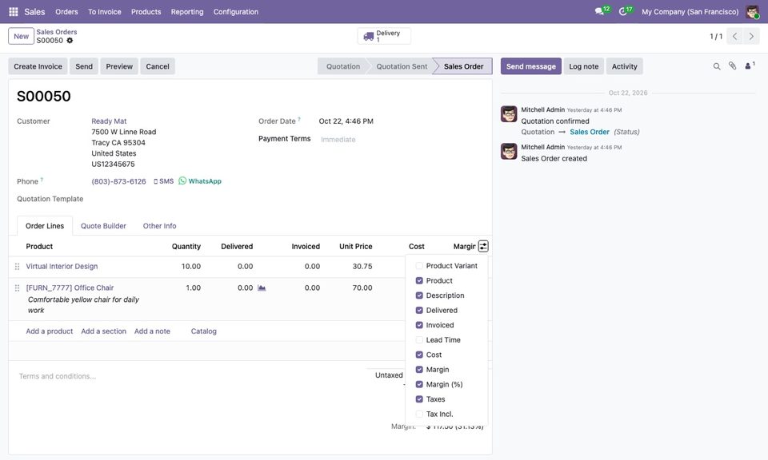Click the drag handle of Virtual Interior Design row
The image size is (768, 460).
tap(17, 267)
